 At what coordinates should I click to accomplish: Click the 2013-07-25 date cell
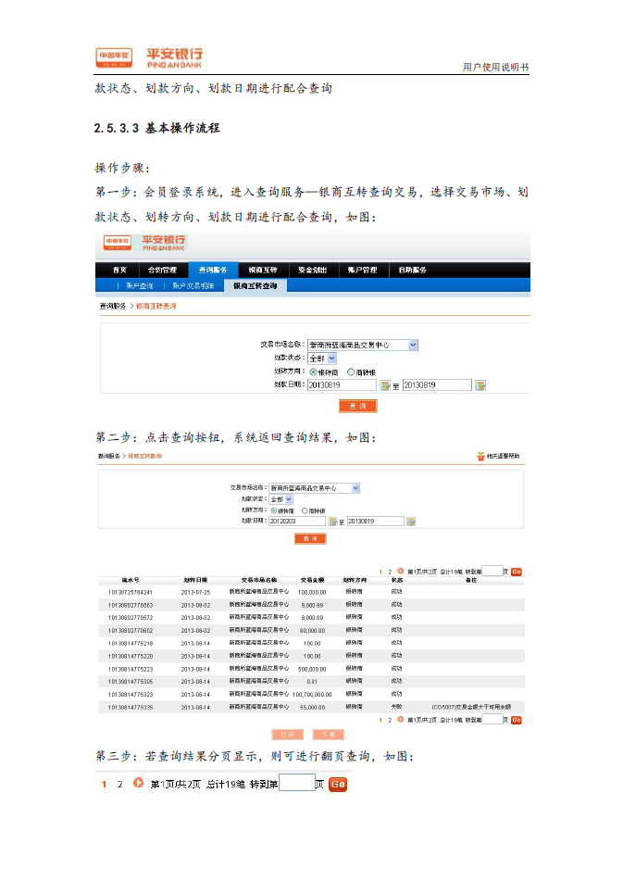[195, 592]
